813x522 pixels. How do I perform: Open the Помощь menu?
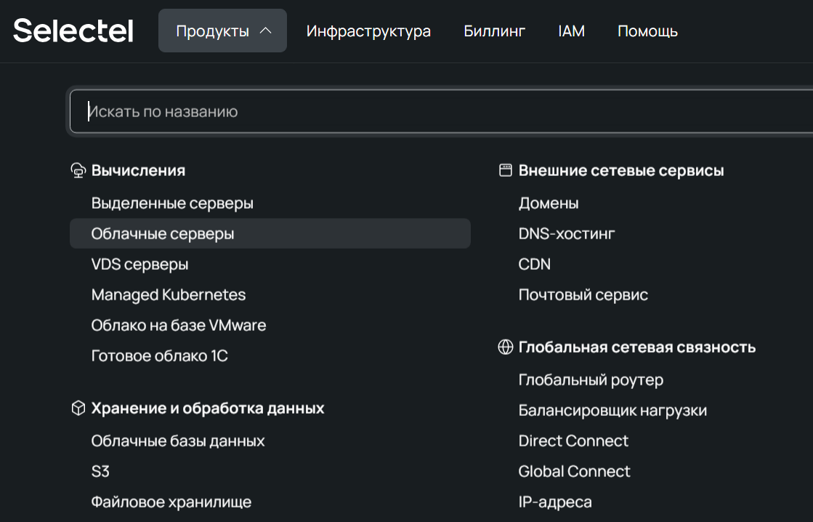coord(647,31)
